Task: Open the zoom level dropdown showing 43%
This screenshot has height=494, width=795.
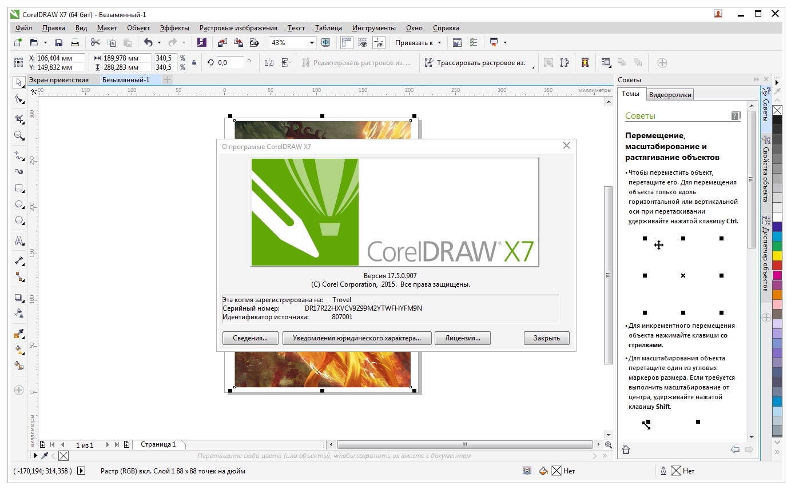Action: pos(312,42)
